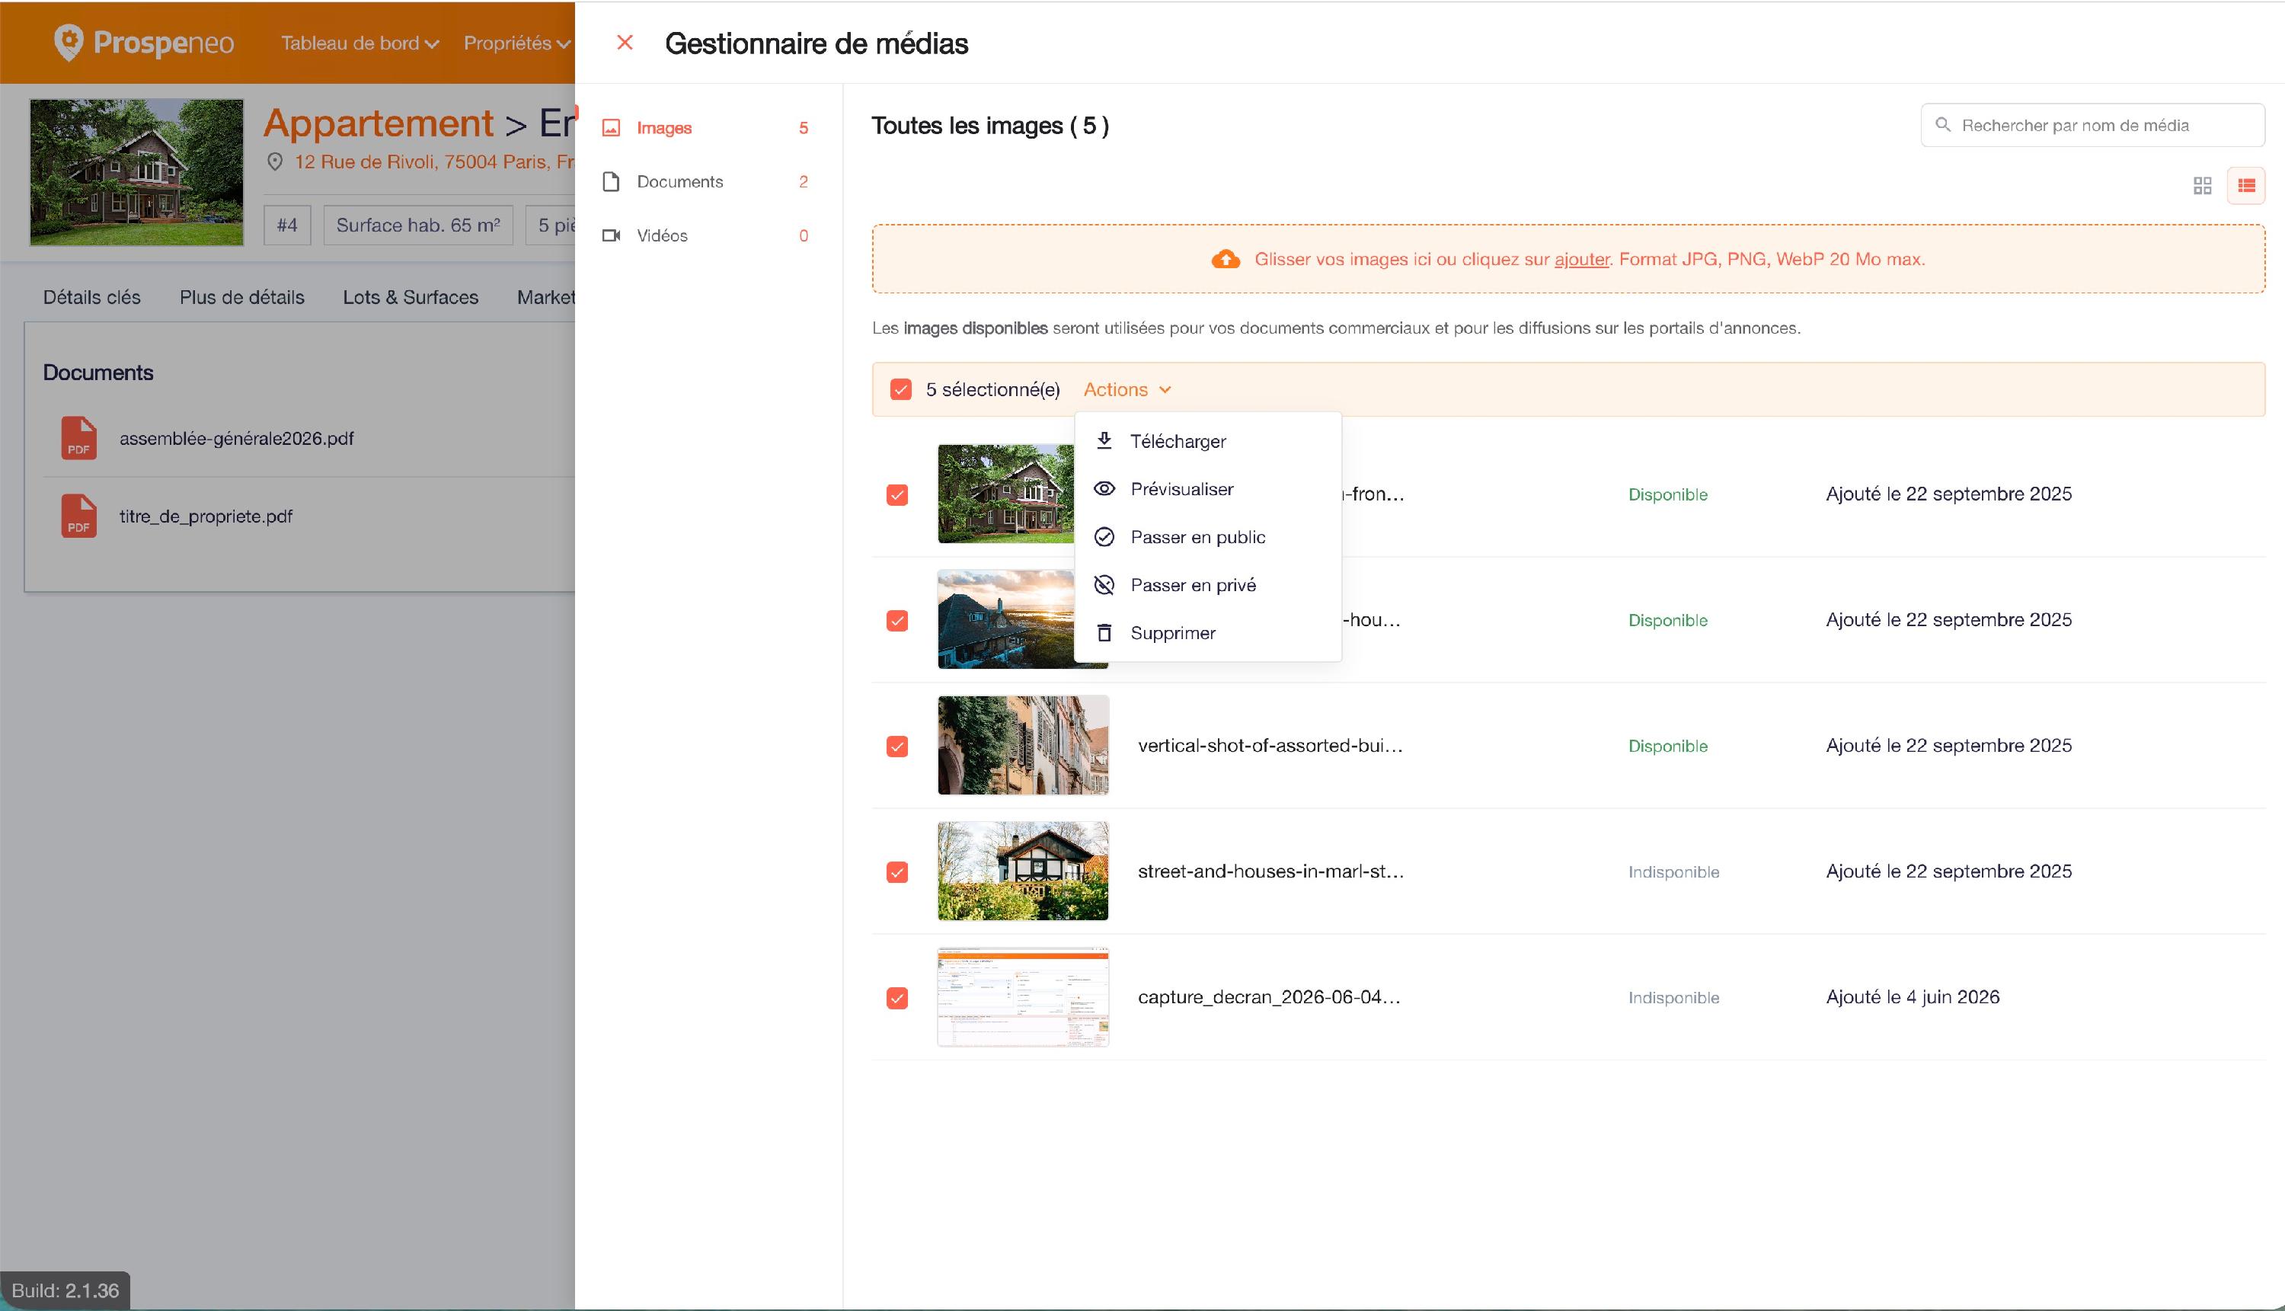
Task: Select Passer en public
Action: pyautogui.click(x=1207, y=538)
